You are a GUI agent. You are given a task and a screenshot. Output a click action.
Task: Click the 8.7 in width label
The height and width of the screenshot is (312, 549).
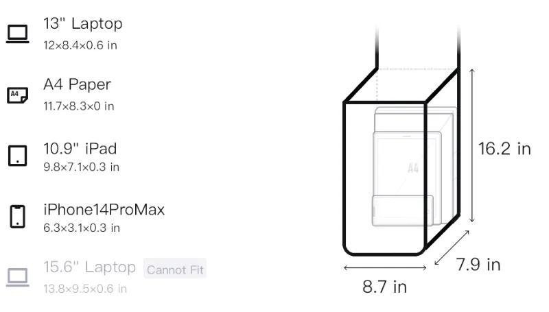[x=384, y=287]
